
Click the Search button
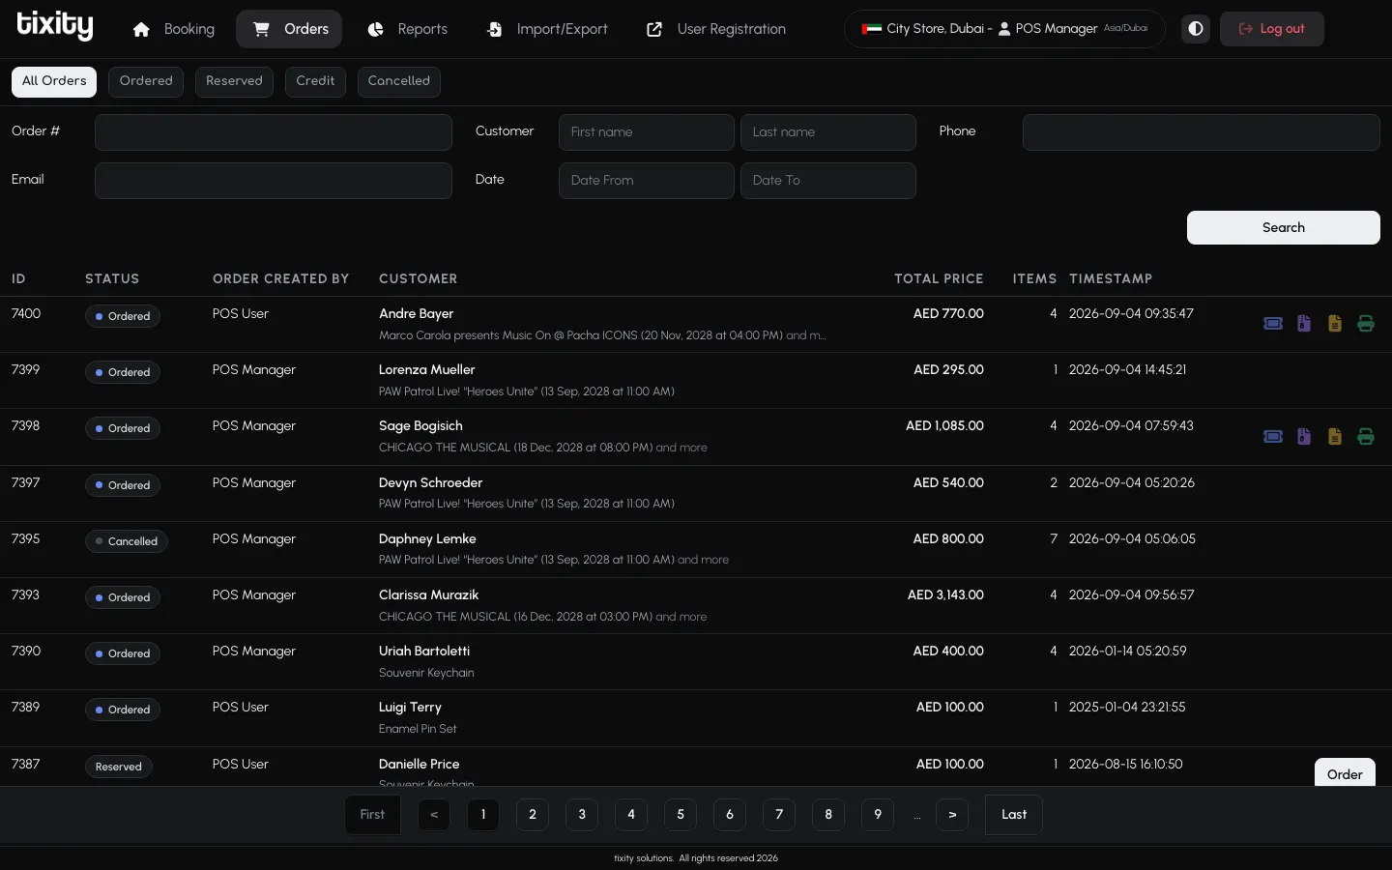(x=1284, y=228)
